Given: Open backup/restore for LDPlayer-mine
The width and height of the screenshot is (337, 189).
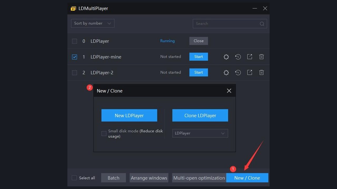Looking at the screenshot, I should [x=238, y=57].
